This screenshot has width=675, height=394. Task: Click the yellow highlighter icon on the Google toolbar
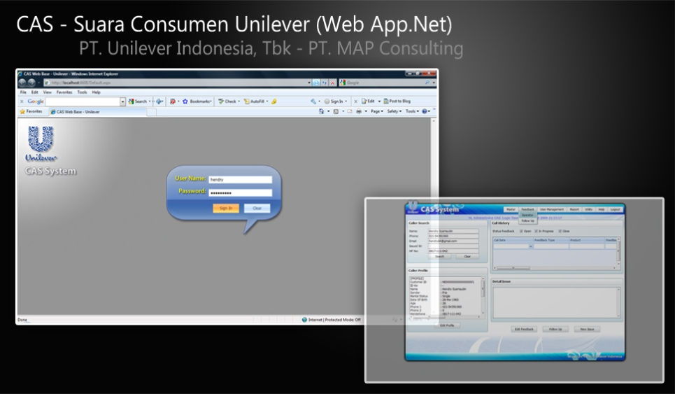coord(273,101)
